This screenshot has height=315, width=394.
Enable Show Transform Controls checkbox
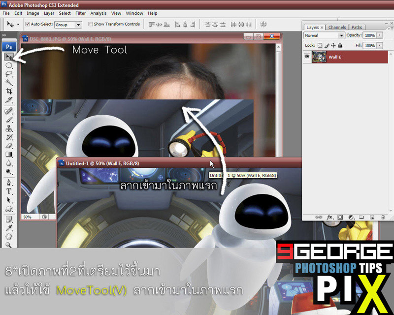[x=91, y=24]
